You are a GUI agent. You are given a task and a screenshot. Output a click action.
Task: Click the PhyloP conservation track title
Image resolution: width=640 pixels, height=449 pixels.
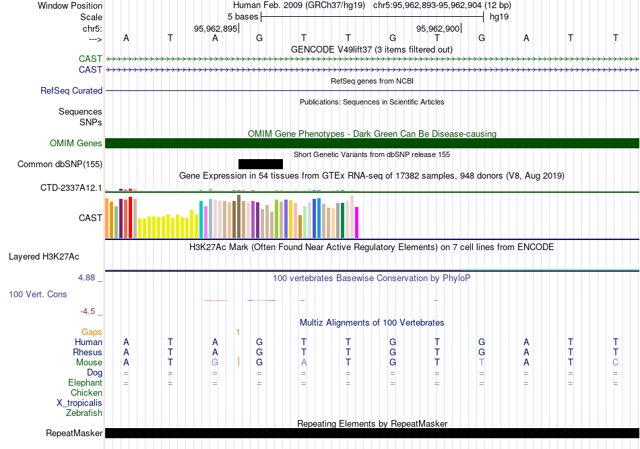pyautogui.click(x=372, y=278)
